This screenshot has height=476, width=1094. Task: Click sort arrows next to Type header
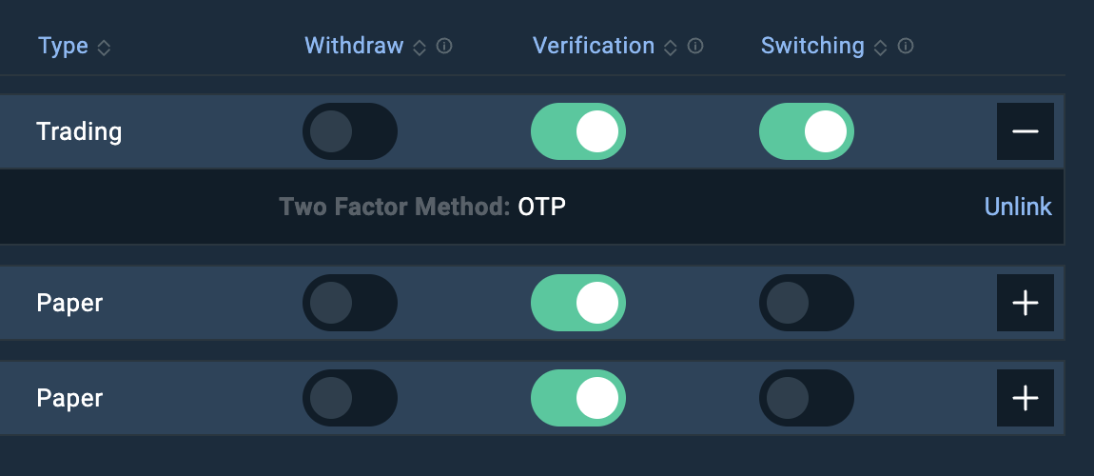tap(104, 48)
